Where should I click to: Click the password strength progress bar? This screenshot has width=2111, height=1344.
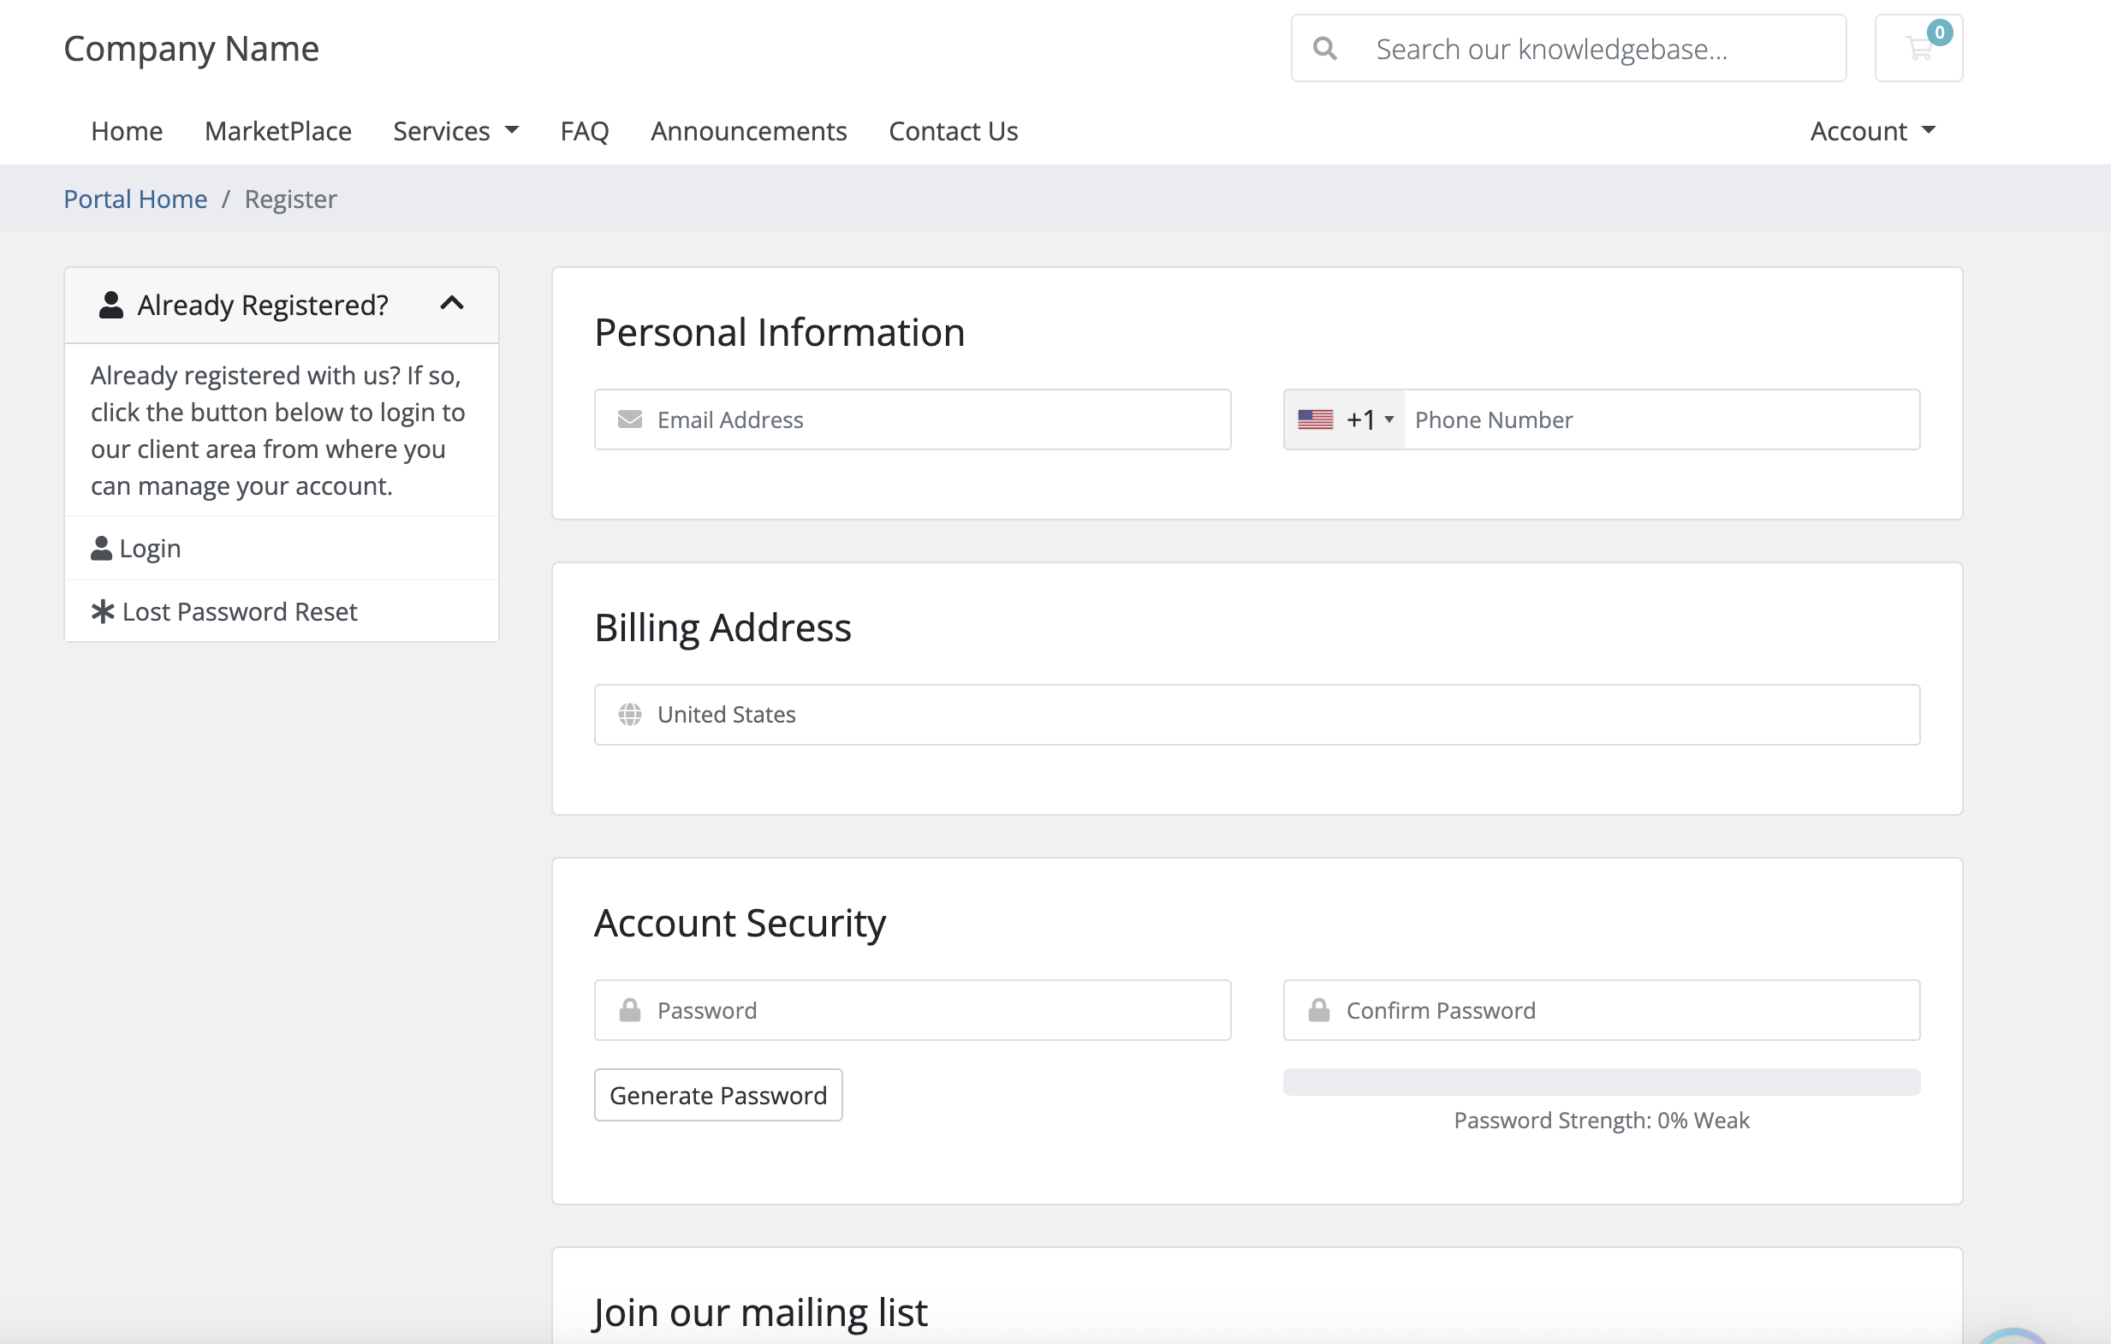coord(1601,1082)
